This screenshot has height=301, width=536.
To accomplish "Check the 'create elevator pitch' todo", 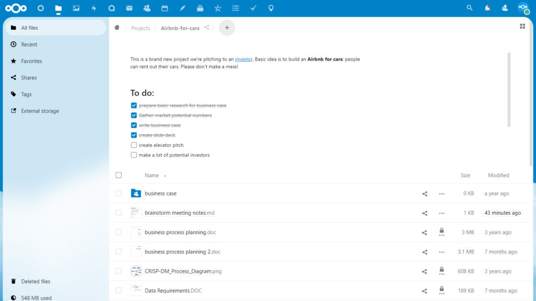I will click(134, 145).
